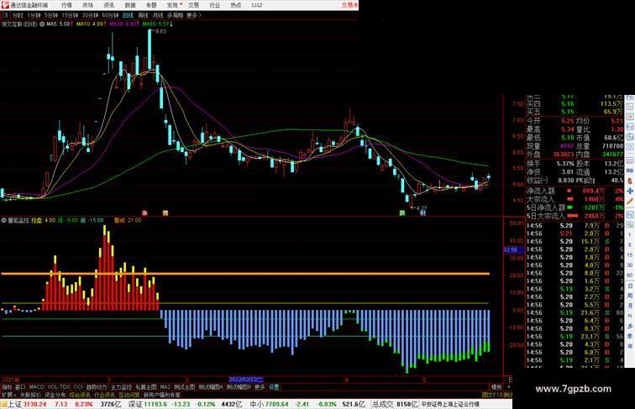Click the 通达信 app logo icon

pyautogui.click(x=5, y=5)
